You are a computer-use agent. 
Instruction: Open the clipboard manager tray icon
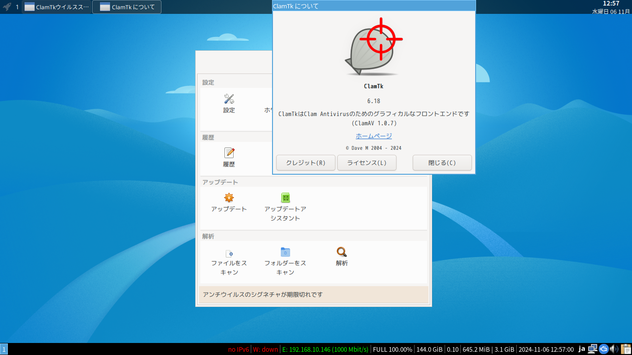click(x=626, y=349)
